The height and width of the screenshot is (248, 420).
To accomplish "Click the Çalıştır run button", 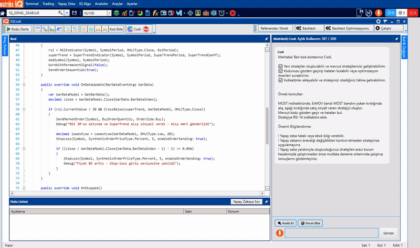I will (388, 28).
